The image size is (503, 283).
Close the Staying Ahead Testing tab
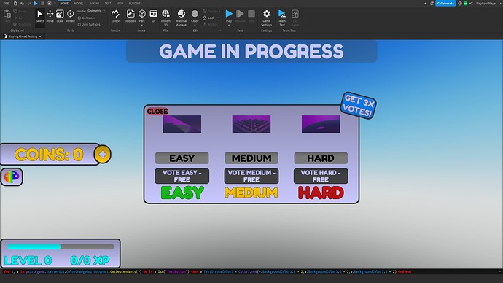[x=40, y=36]
